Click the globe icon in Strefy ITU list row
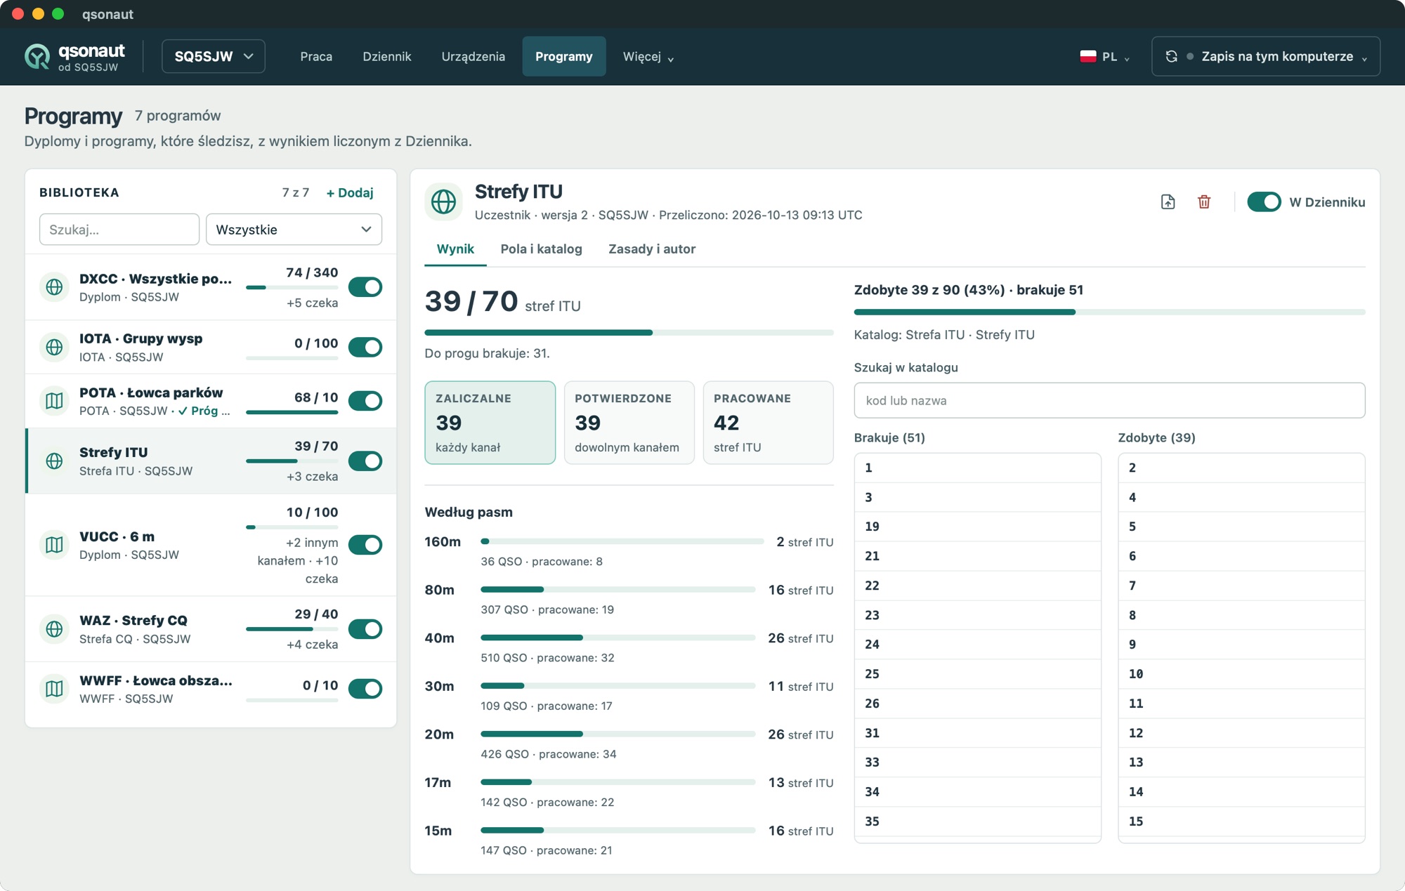This screenshot has width=1405, height=891. point(54,461)
